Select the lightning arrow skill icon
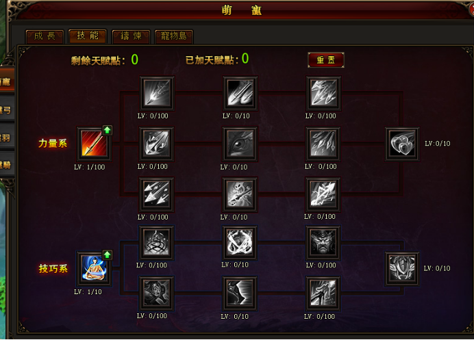This screenshot has height=340, width=474. pos(323,194)
